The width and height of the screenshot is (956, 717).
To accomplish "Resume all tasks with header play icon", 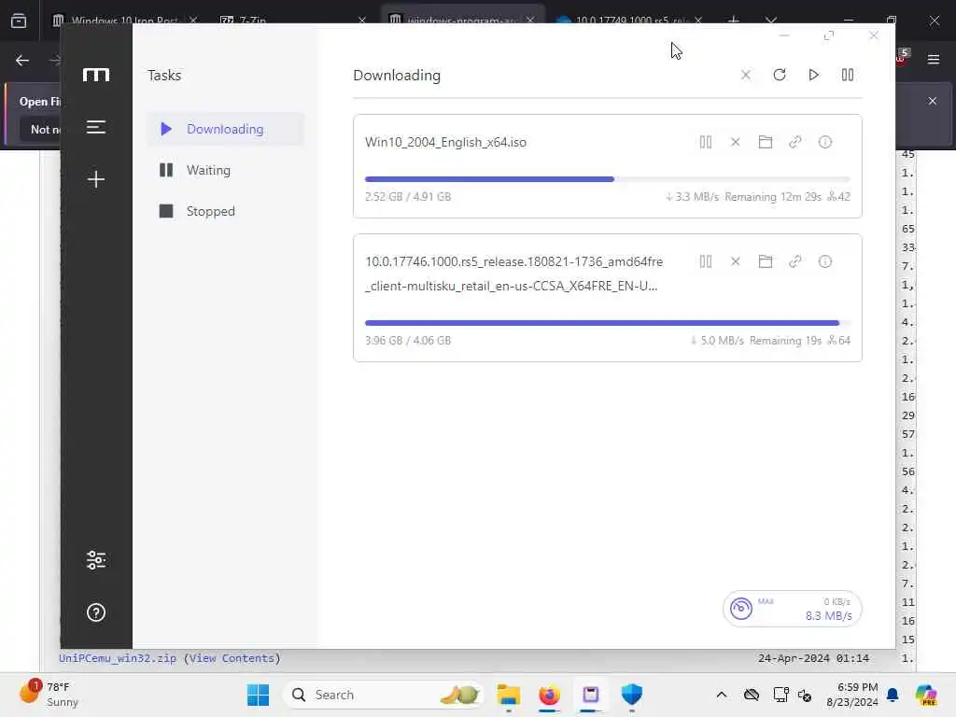I will pyautogui.click(x=813, y=75).
